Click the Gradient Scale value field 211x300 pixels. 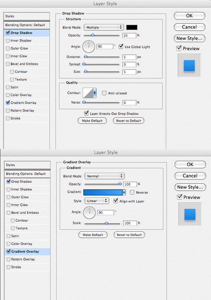click(130, 223)
